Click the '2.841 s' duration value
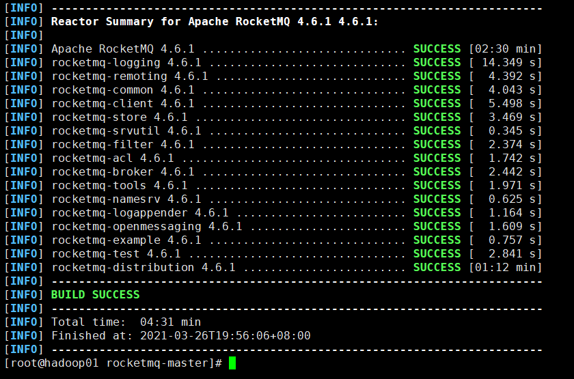 [x=512, y=254]
